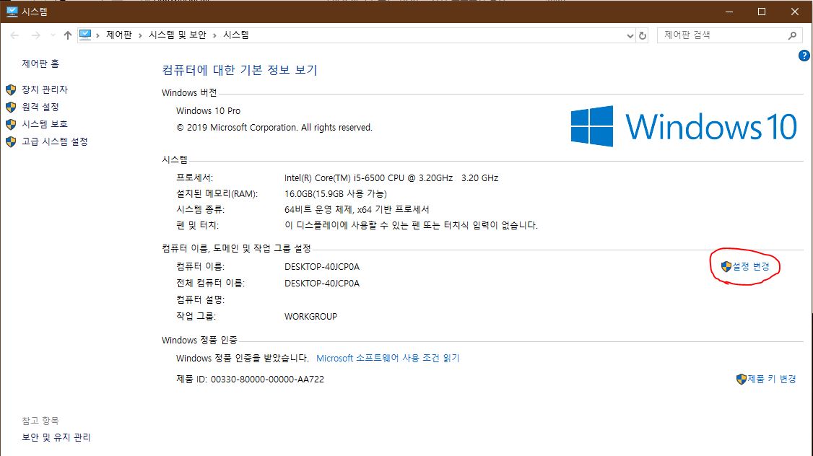813x456 pixels.
Task: Read the Microsoft 소프트웨어 사용 조건 읽기 link
Action: [388, 358]
